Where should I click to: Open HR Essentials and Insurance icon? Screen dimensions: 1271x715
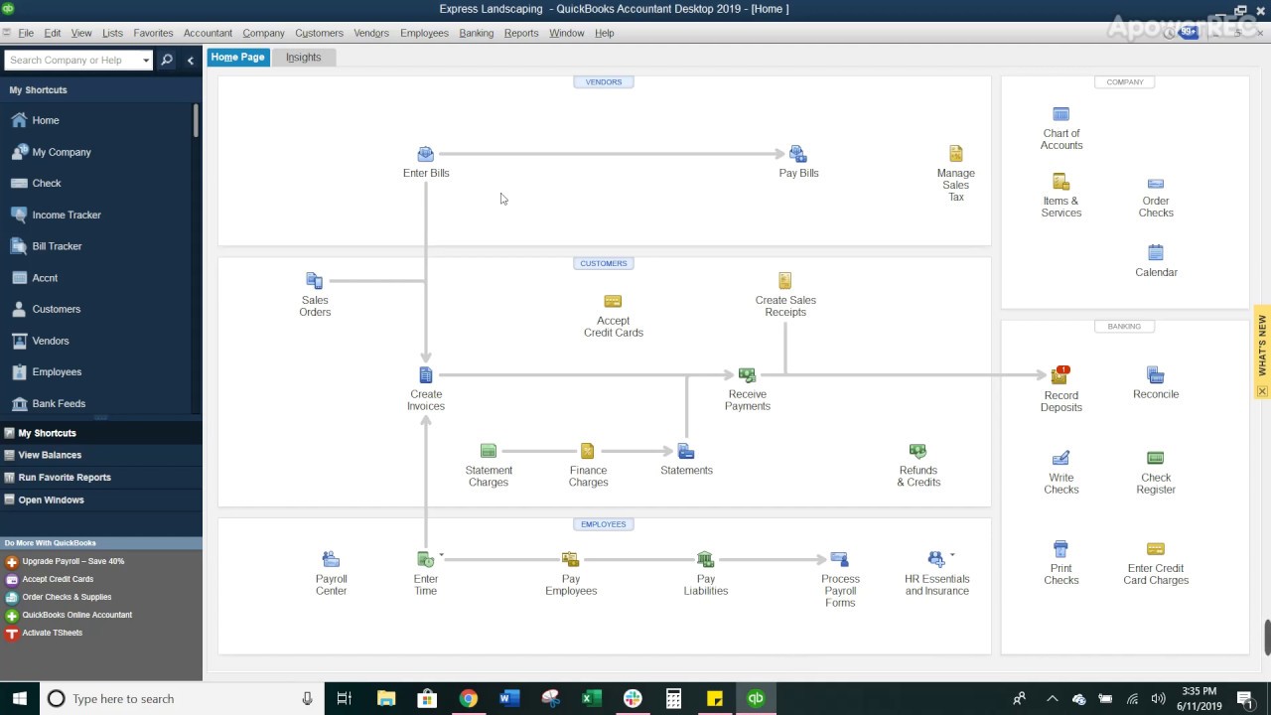click(935, 560)
